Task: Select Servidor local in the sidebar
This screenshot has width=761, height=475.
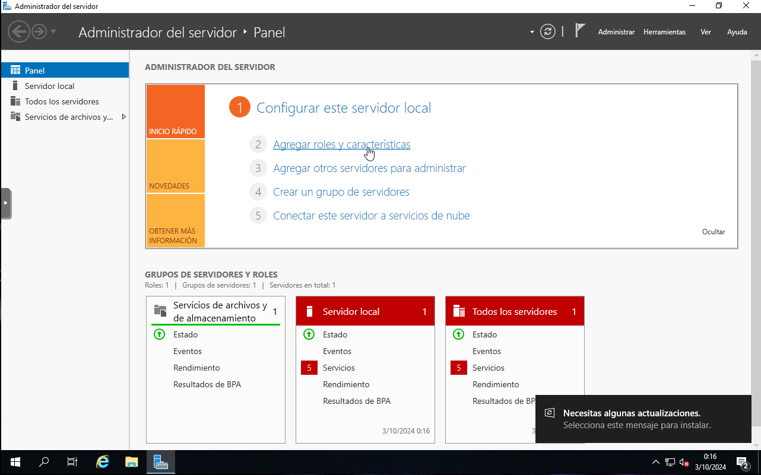Action: pos(65,86)
